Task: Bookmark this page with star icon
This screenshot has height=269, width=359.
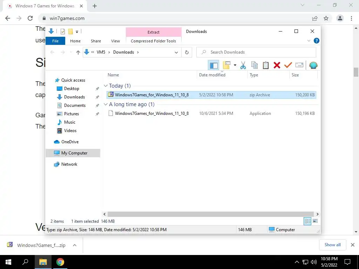Action: pos(326,18)
